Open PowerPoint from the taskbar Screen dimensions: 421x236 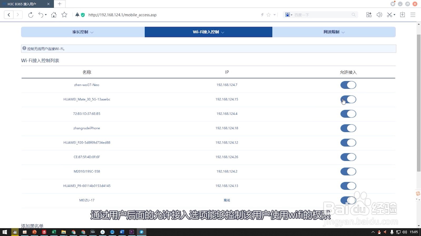[34, 232]
